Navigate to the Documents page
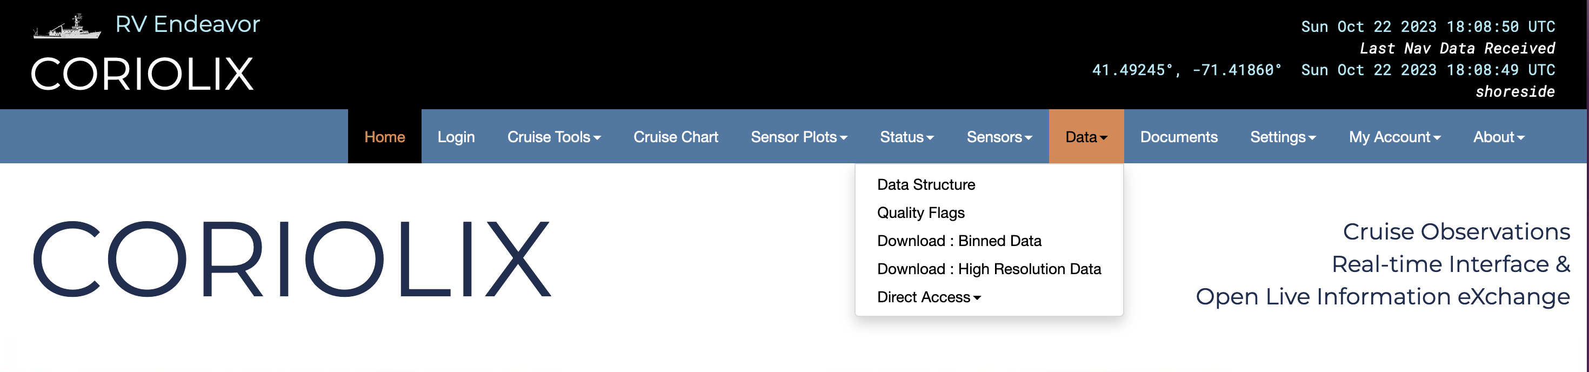Viewport: 1589px width, 372px height. [x=1178, y=137]
